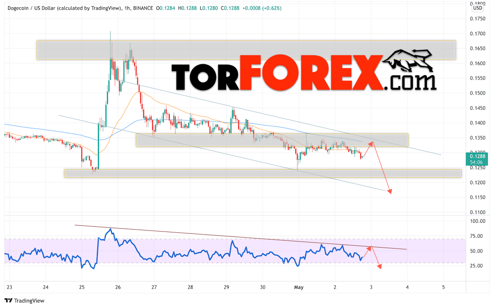Click the 0.1350 price axis label
This screenshot has height=308, width=494.
point(478,138)
